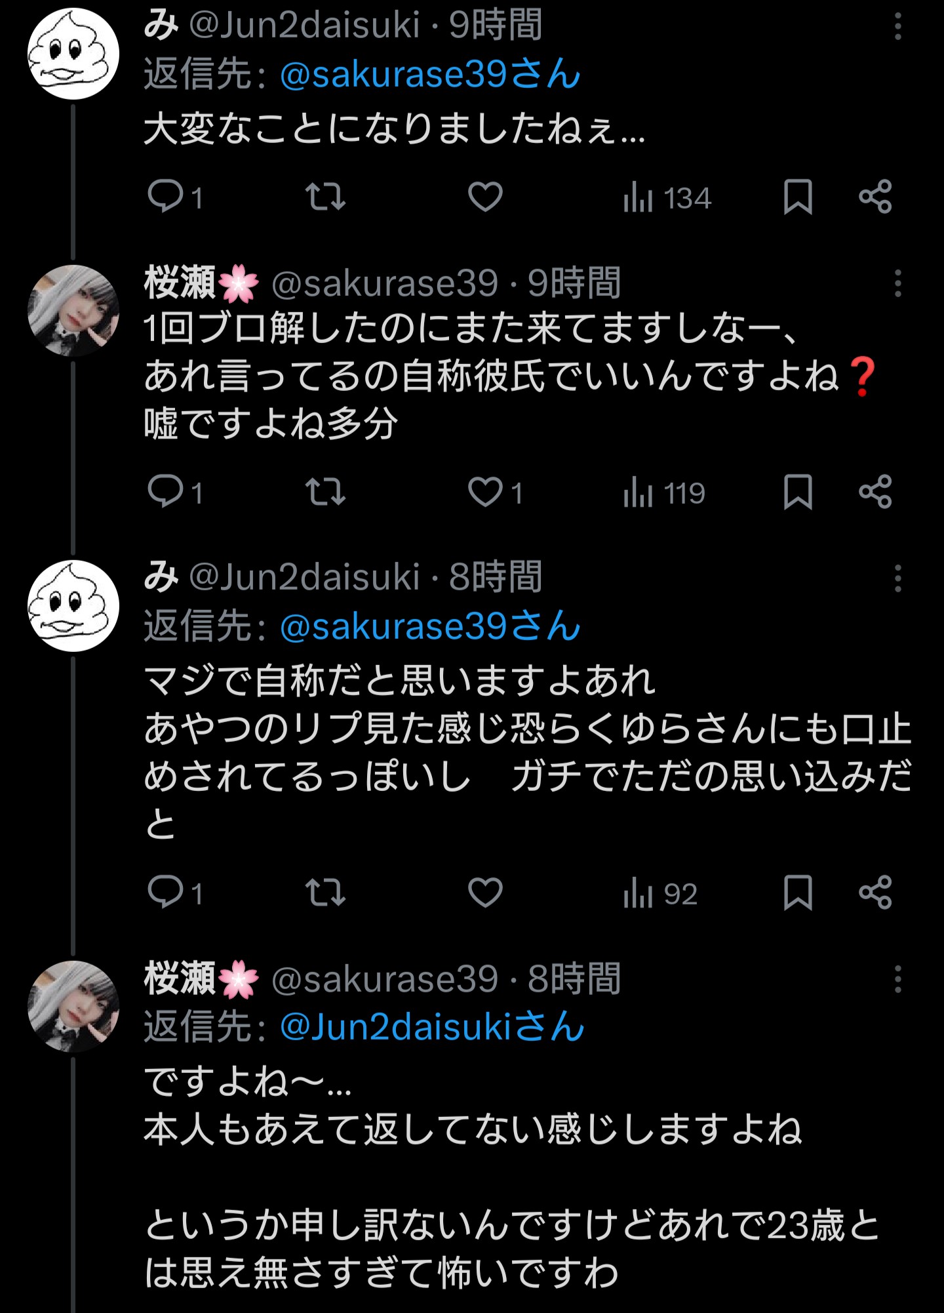View analytics showing 134 views
This screenshot has width=944, height=1313.
point(667,197)
